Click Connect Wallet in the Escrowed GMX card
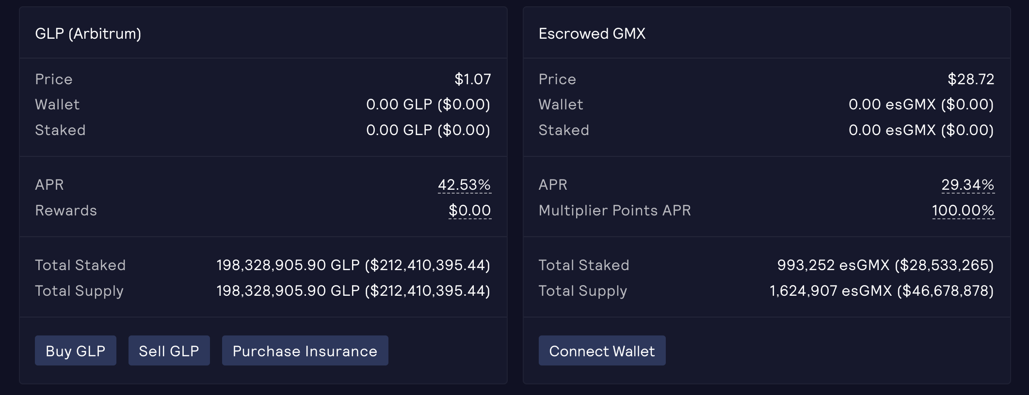The height and width of the screenshot is (395, 1029). (602, 351)
